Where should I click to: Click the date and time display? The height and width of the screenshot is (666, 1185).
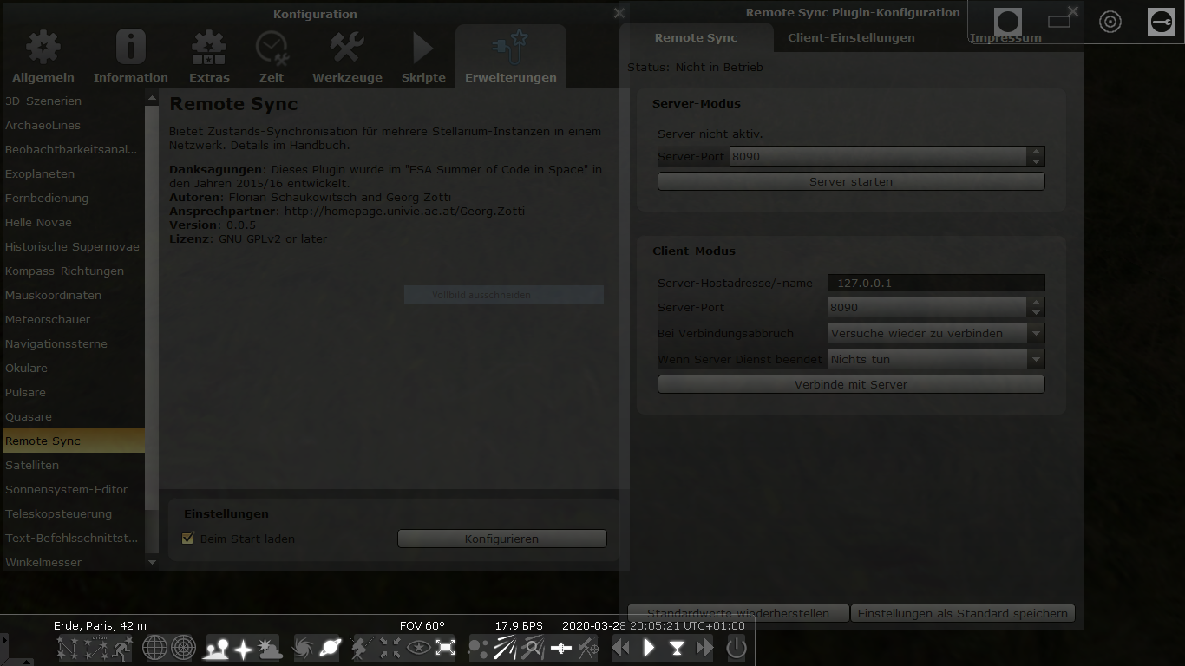[x=653, y=625]
